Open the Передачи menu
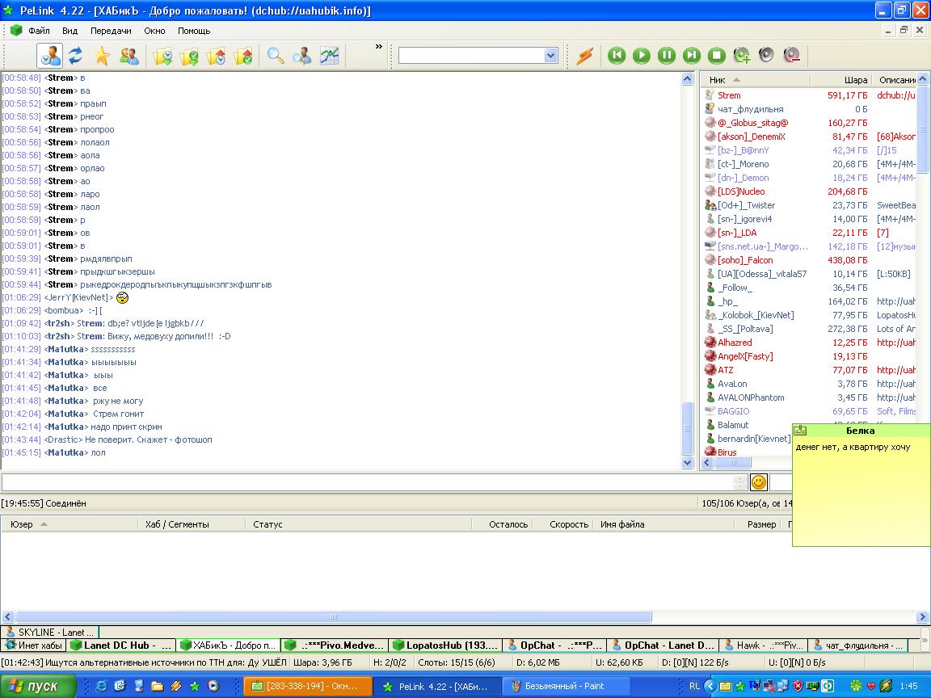 tap(111, 31)
